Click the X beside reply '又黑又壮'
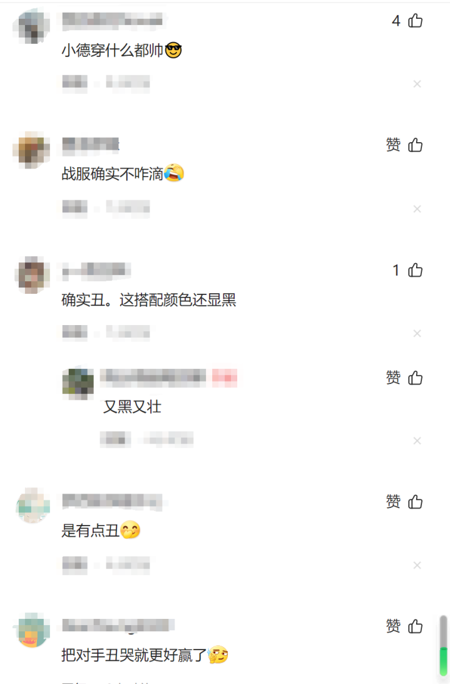This screenshot has width=450, height=684. coord(417,440)
